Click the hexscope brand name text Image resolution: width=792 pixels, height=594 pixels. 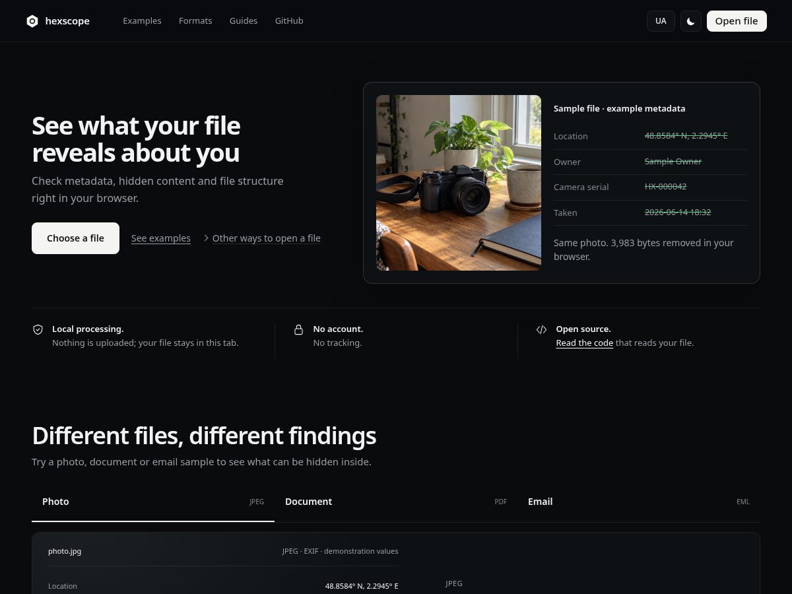(67, 21)
